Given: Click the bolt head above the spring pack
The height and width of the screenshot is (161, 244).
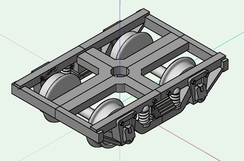Looking at the screenshot, I should [155, 101].
